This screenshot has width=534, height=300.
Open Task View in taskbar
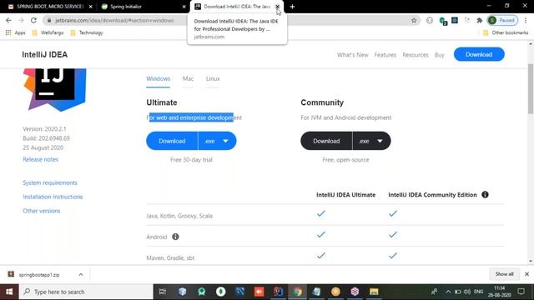click(163, 292)
